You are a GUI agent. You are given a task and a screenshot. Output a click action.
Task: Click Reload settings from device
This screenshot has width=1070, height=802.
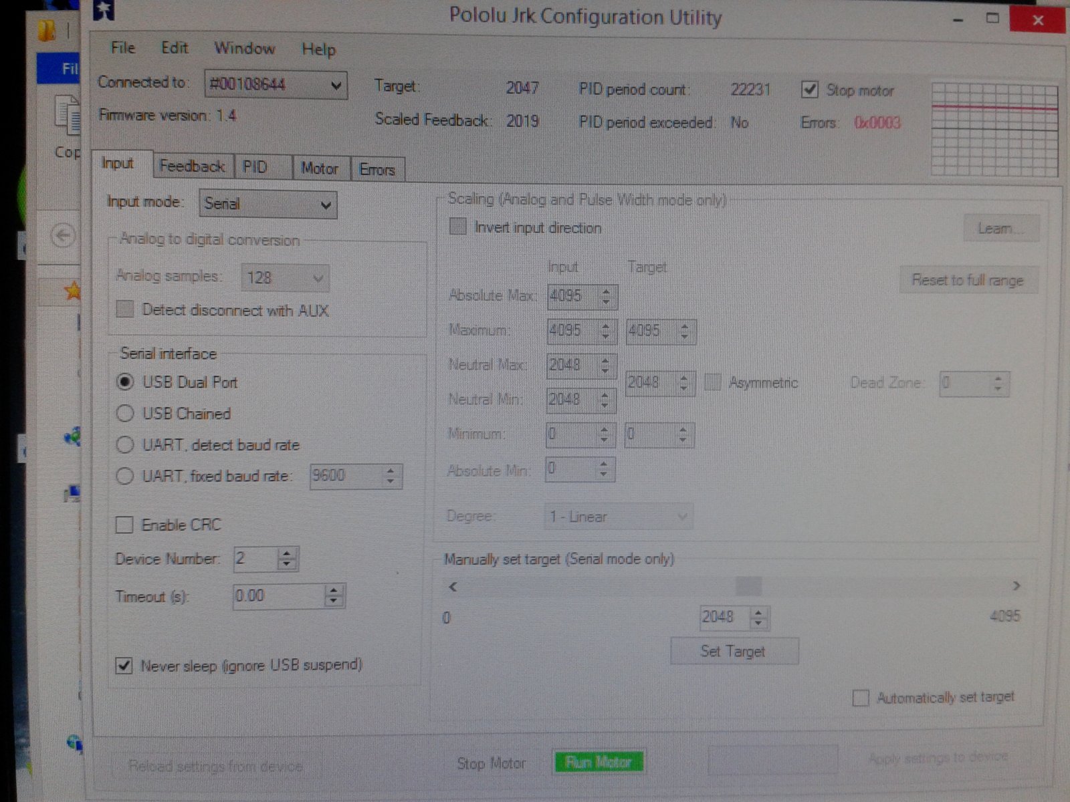pyautogui.click(x=215, y=766)
